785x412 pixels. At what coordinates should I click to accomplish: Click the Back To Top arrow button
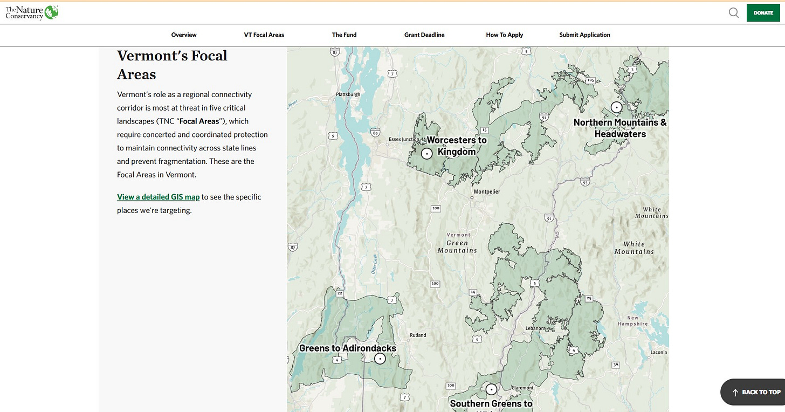753,392
